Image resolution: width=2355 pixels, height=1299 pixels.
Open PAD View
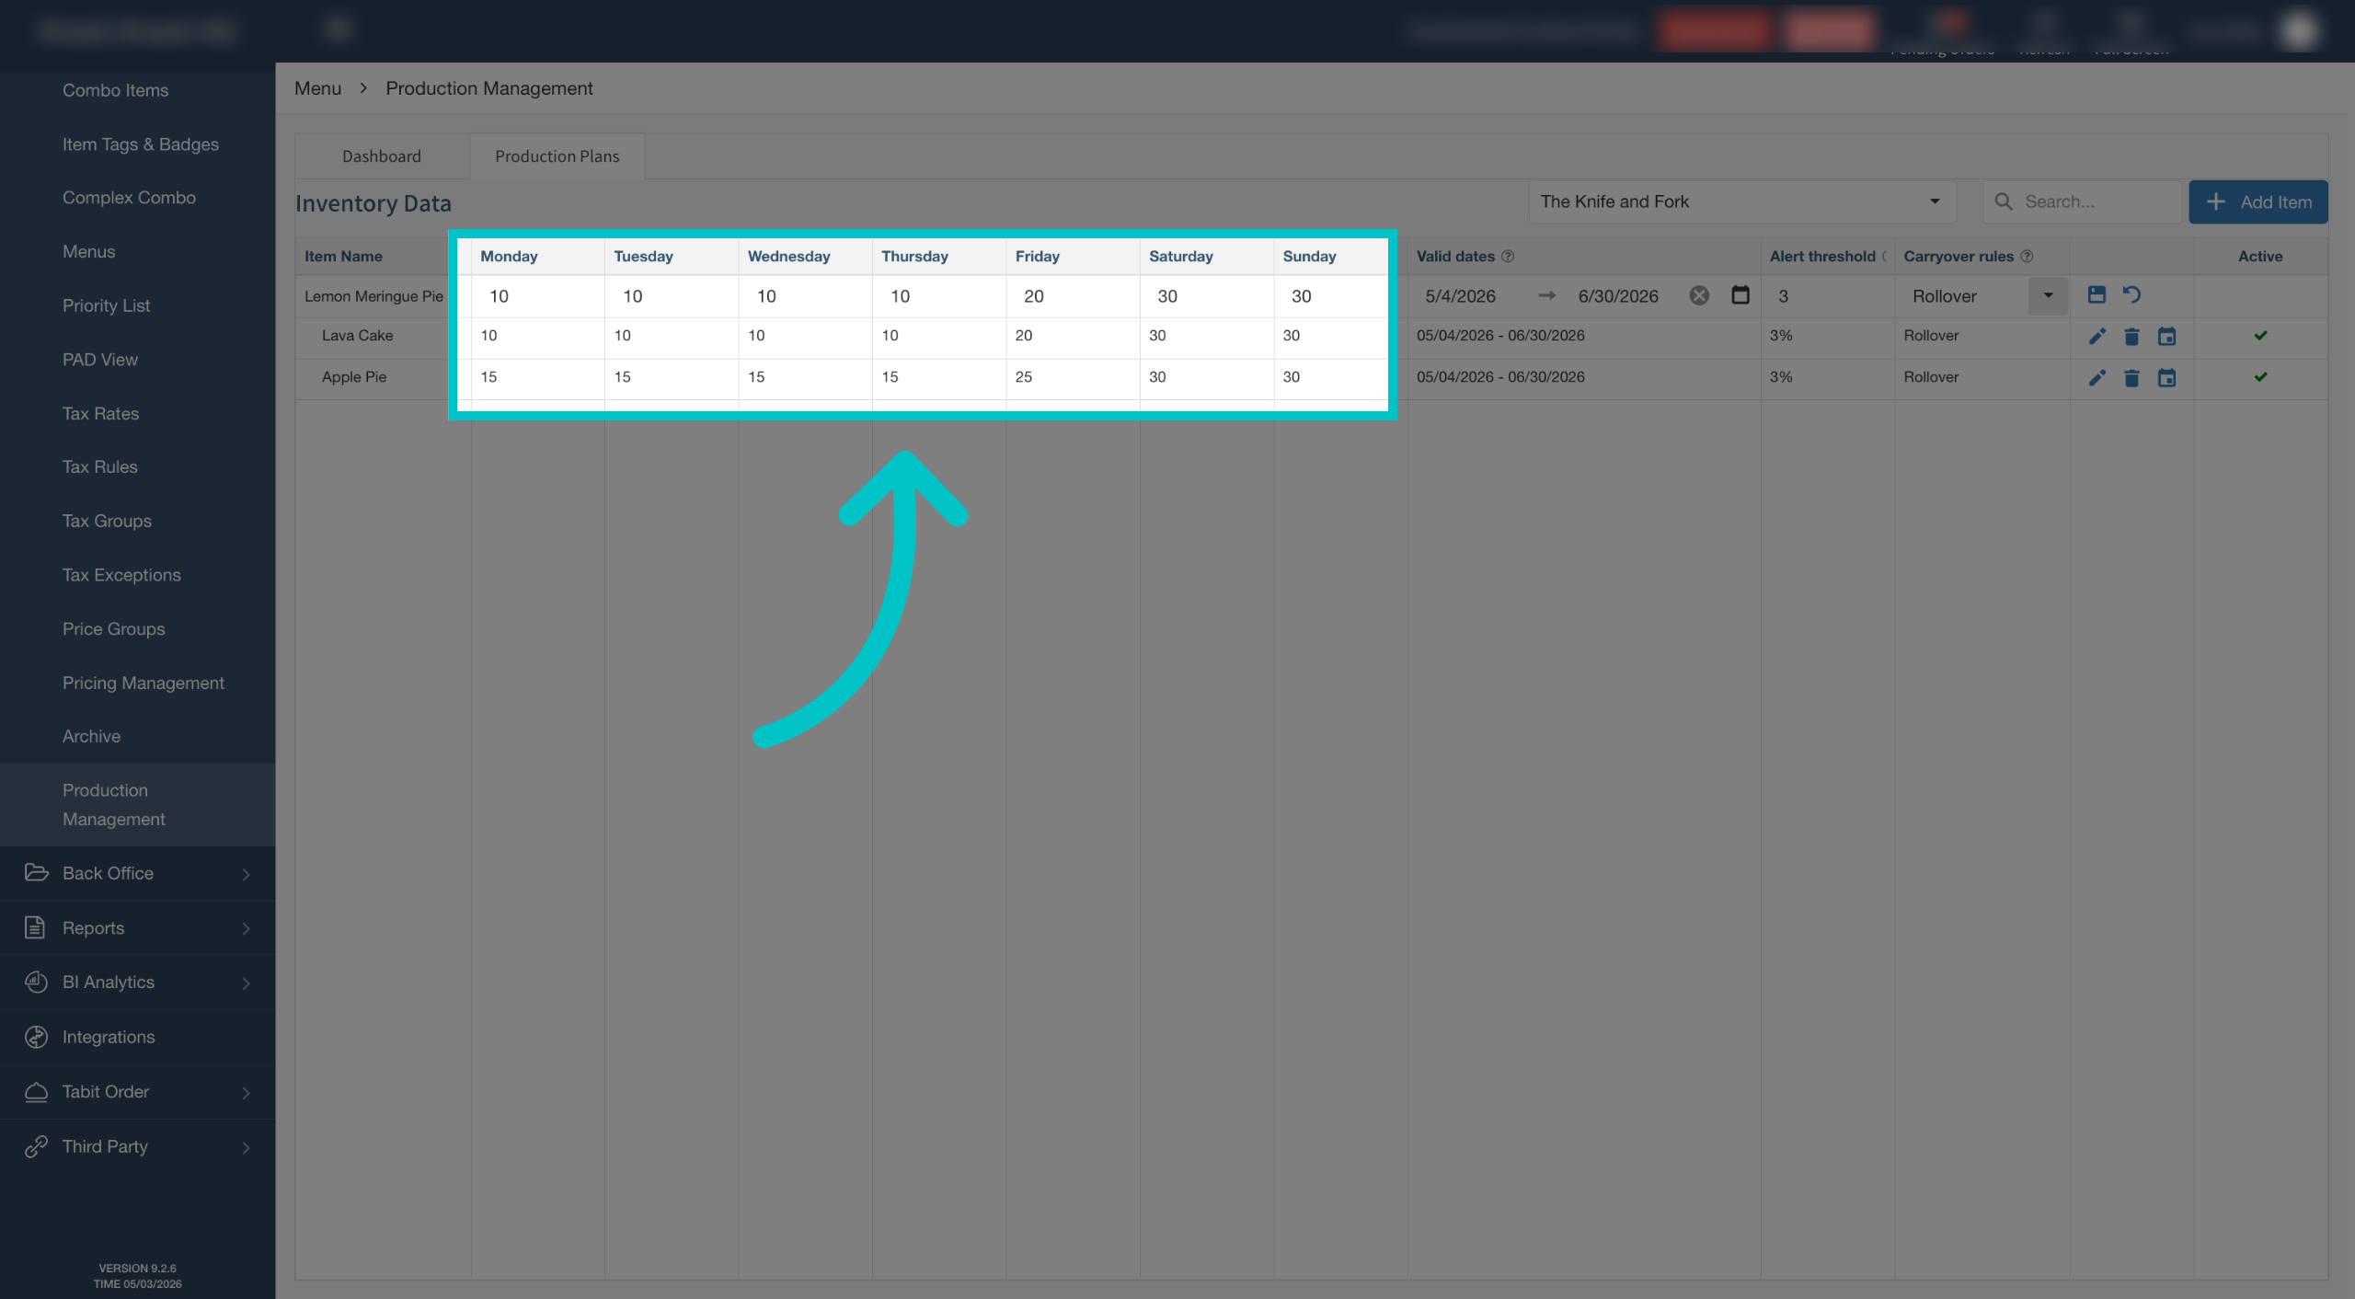[x=100, y=360]
